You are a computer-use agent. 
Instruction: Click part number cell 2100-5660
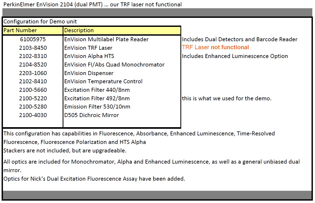[x=33, y=90]
